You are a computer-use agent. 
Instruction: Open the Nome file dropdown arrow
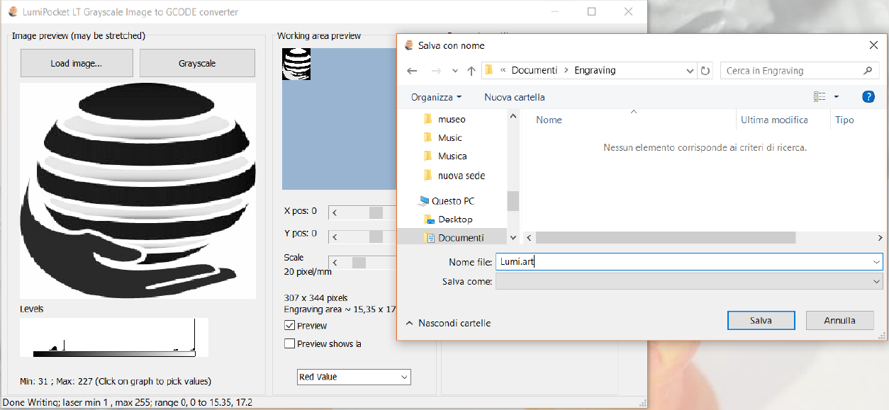click(876, 262)
